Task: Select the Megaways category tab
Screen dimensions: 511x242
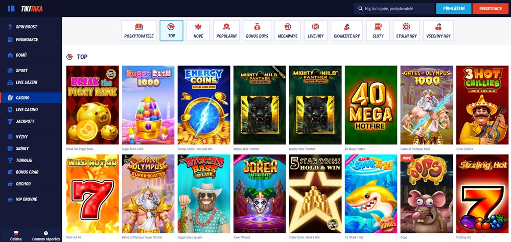Action: [287, 31]
